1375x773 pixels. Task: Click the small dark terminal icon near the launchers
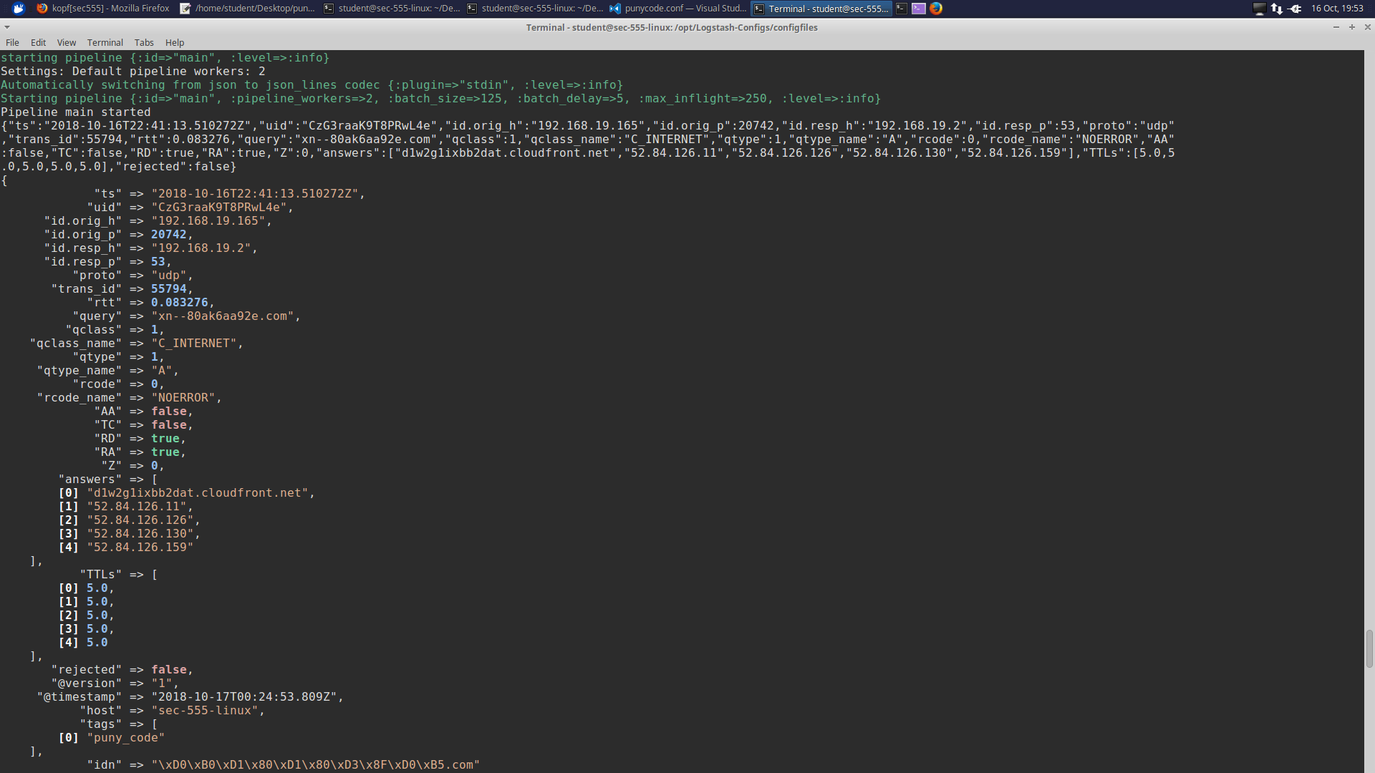[901, 9]
